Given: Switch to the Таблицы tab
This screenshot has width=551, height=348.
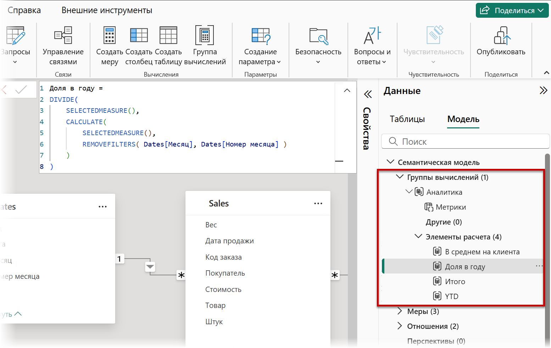Looking at the screenshot, I should coord(407,119).
